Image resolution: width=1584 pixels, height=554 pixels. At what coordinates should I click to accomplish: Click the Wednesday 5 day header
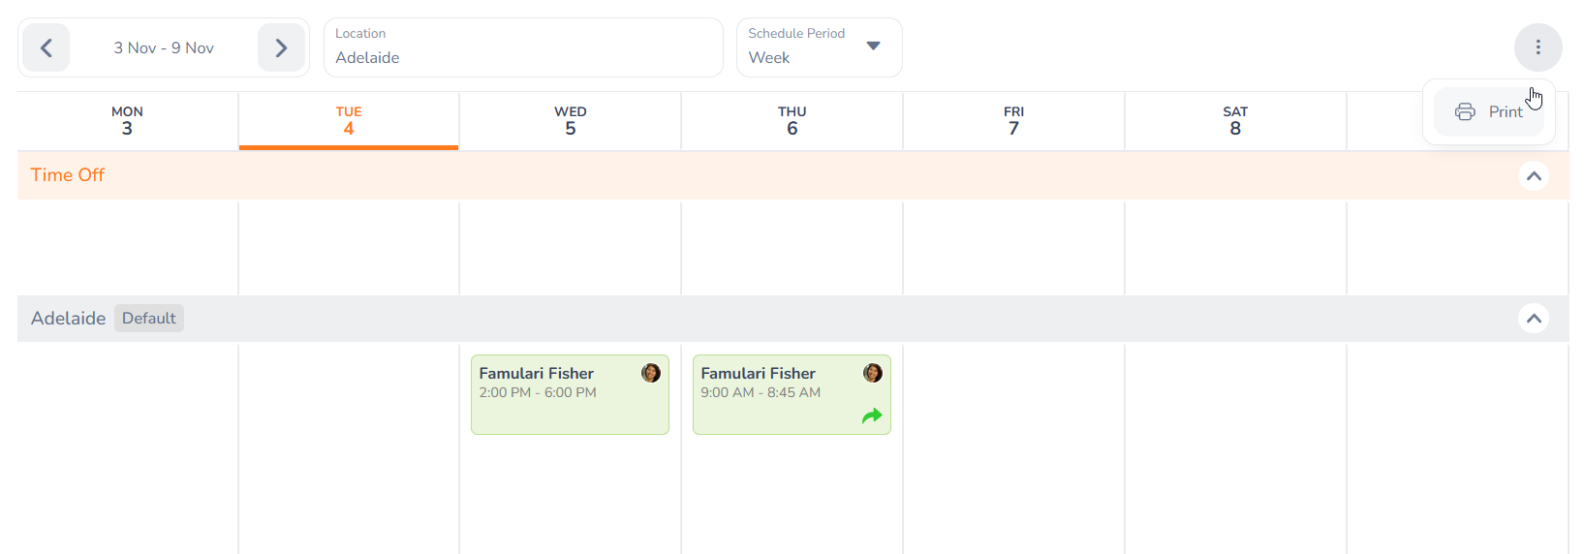click(571, 121)
